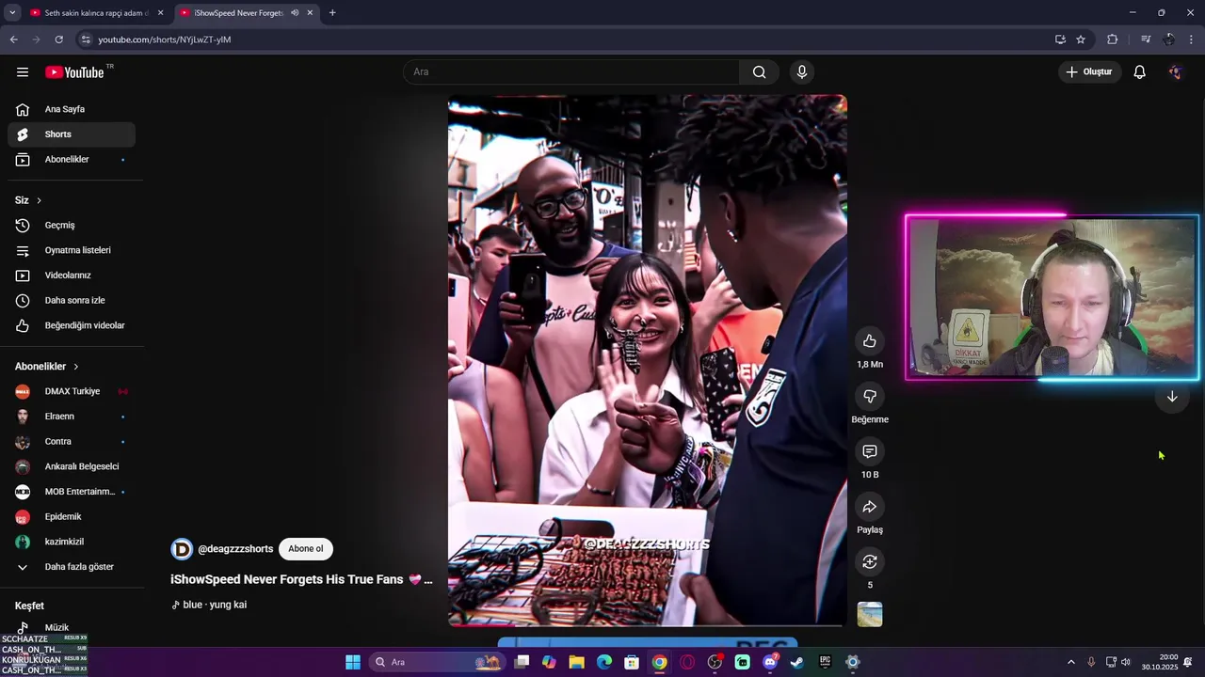The height and width of the screenshot is (677, 1205).
Task: Select Shorts in sidebar
Action: coord(72,134)
